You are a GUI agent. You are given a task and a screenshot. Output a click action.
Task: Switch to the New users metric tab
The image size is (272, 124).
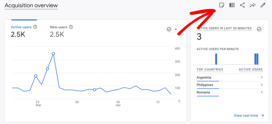click(59, 27)
